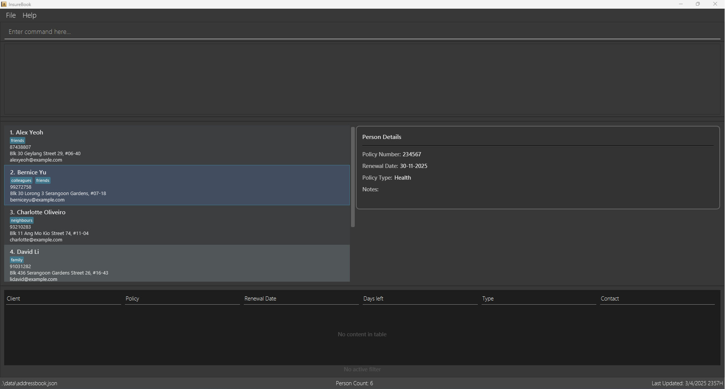Image resolution: width=725 pixels, height=389 pixels.
Task: Click address Blk 30 Geylang Street 29
Action: (45, 154)
